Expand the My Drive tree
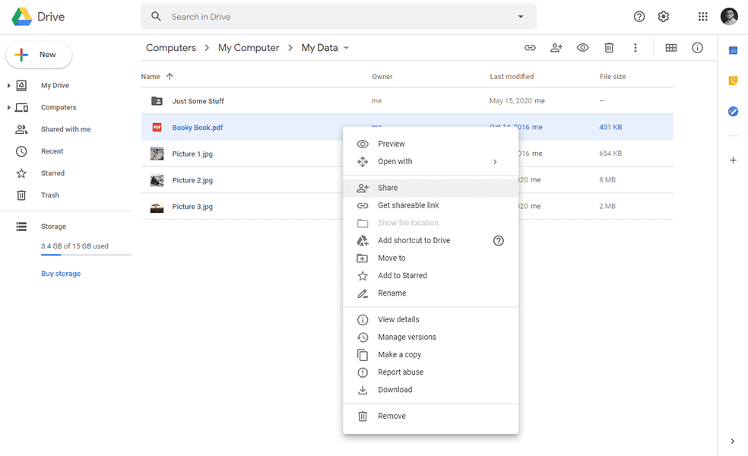Image resolution: width=748 pixels, height=456 pixels. tap(9, 86)
